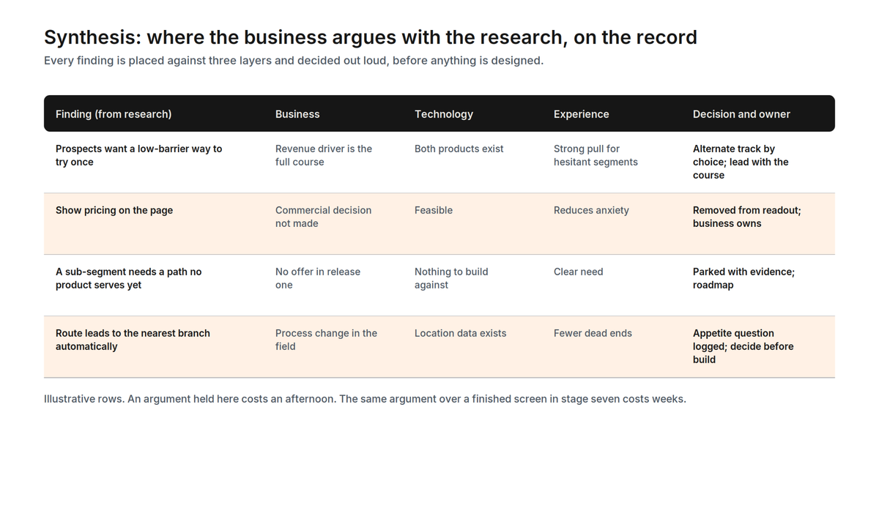Image resolution: width=879 pixels, height=527 pixels.
Task: Click the 'Decision and owner' column header
Action: [x=741, y=114]
